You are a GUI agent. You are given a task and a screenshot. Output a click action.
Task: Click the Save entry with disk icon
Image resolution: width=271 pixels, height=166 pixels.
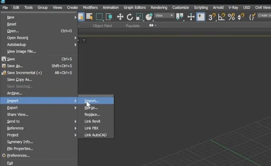click(x=39, y=59)
